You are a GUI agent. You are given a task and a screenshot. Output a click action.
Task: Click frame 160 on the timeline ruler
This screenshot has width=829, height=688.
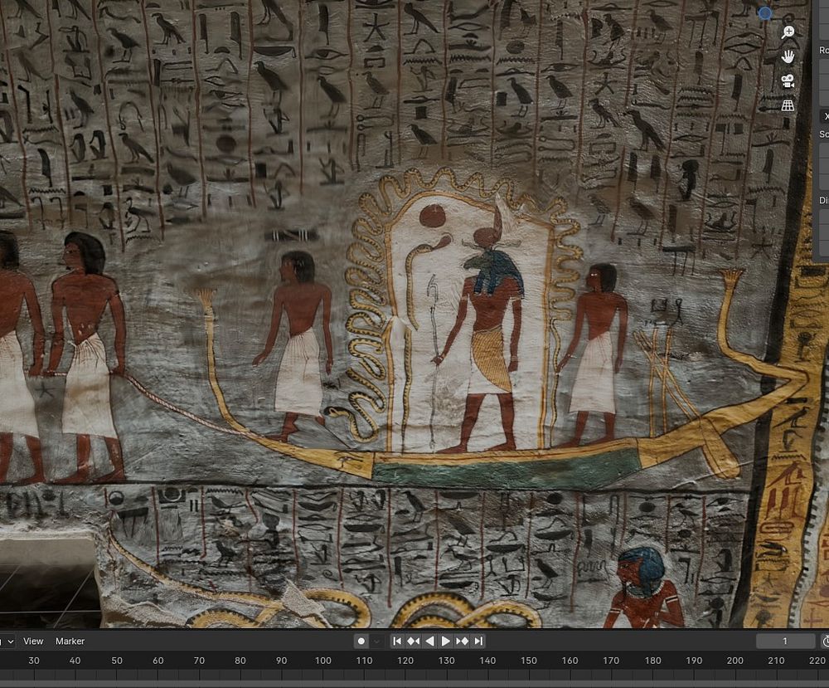pos(570,661)
